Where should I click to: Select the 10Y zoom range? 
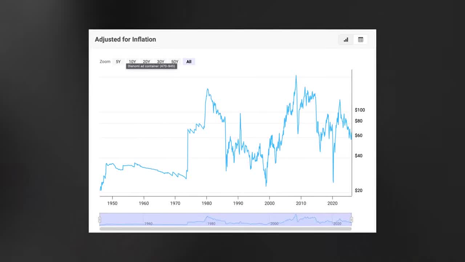coord(132,61)
